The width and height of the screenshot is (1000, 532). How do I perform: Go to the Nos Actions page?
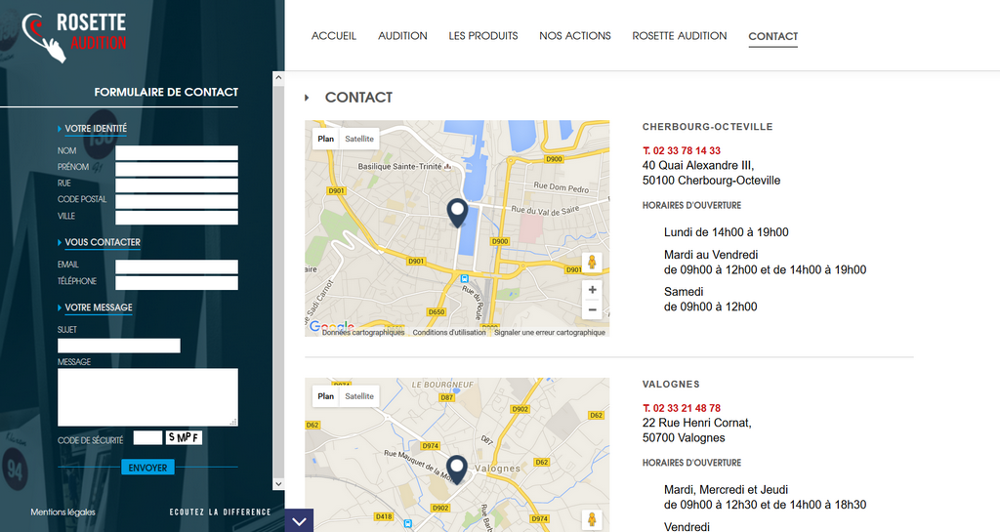point(575,36)
